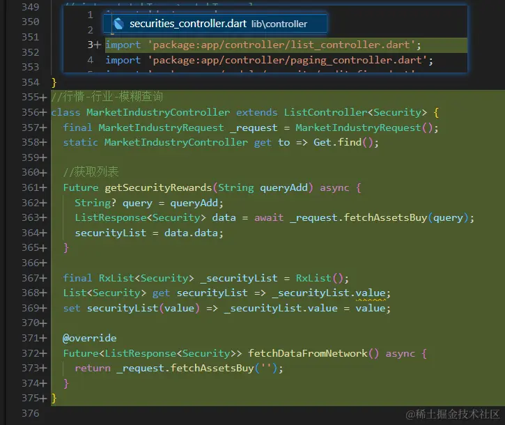Click 'RxList()' on line 367
505x425 pixels.
tap(320, 278)
